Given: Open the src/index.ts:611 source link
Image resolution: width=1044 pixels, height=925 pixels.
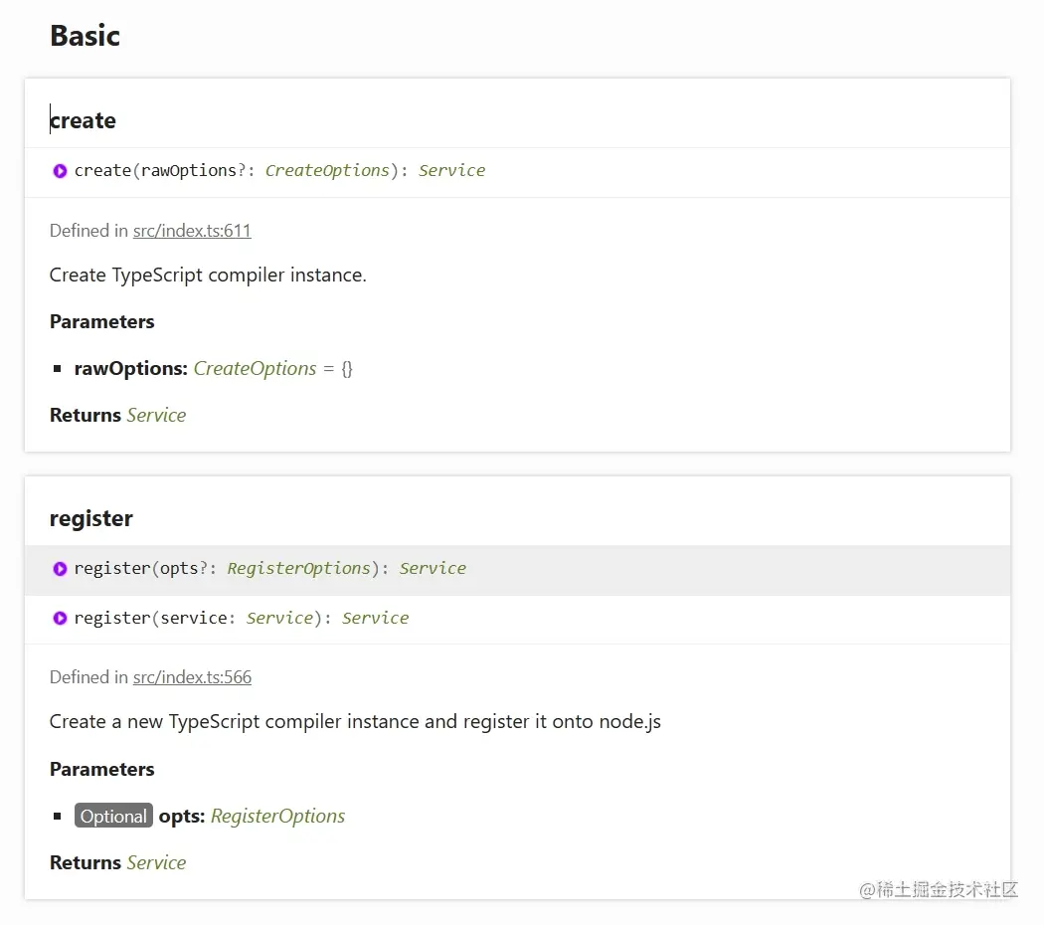Looking at the screenshot, I should (x=192, y=231).
